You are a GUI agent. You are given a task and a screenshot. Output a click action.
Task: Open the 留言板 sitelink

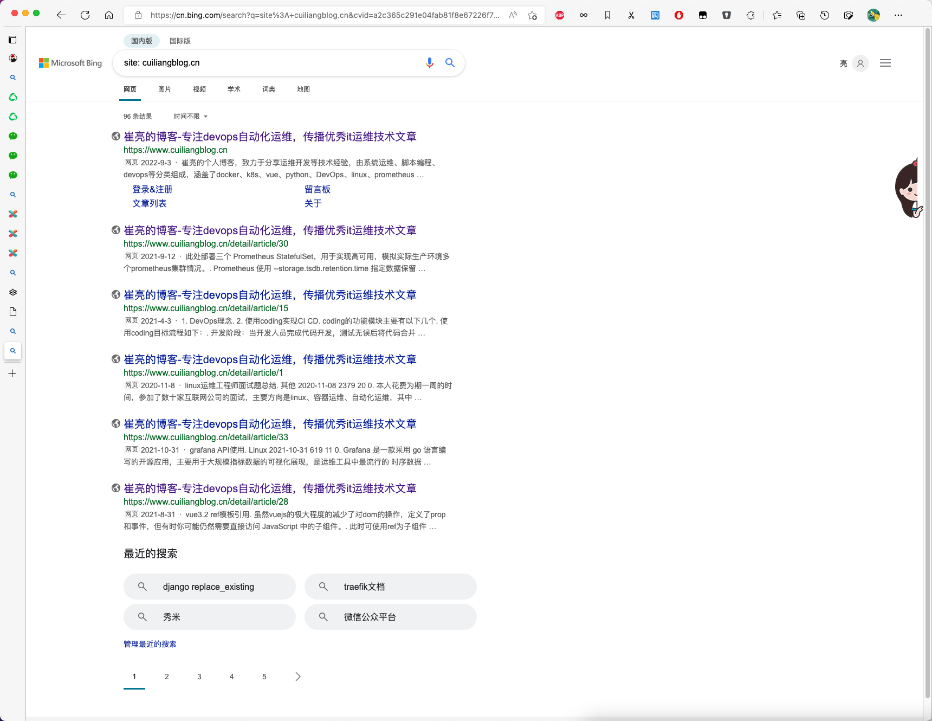(318, 189)
